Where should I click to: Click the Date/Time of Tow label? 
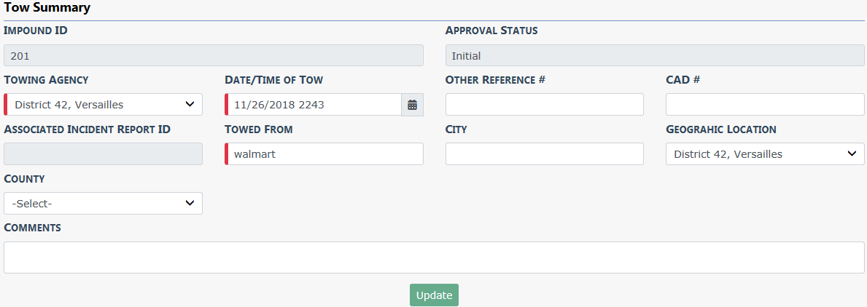click(x=273, y=80)
